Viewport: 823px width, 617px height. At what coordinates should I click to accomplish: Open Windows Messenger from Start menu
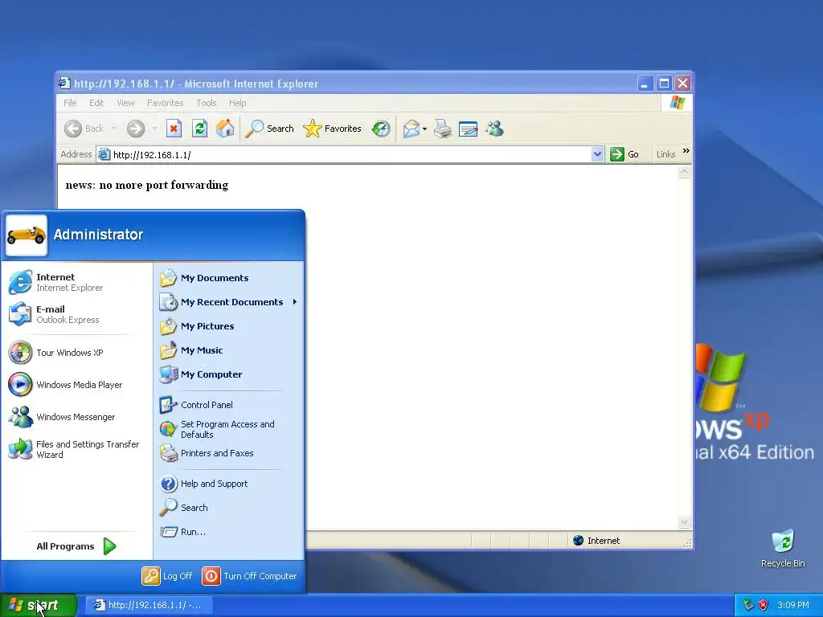pos(76,417)
